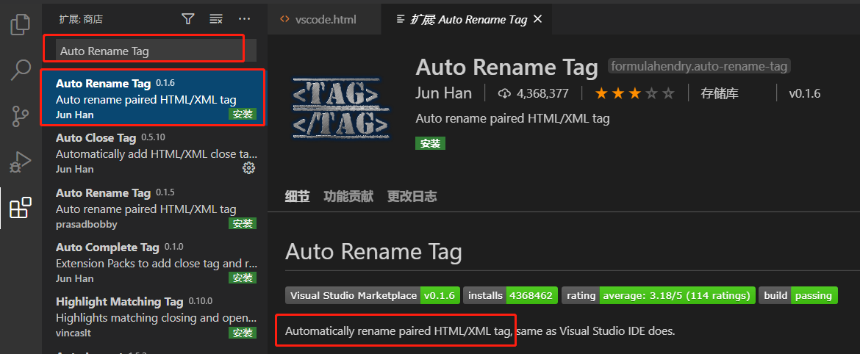Image resolution: width=860 pixels, height=354 pixels.
Task: Install Auto Complete Tag extension
Action: (243, 278)
